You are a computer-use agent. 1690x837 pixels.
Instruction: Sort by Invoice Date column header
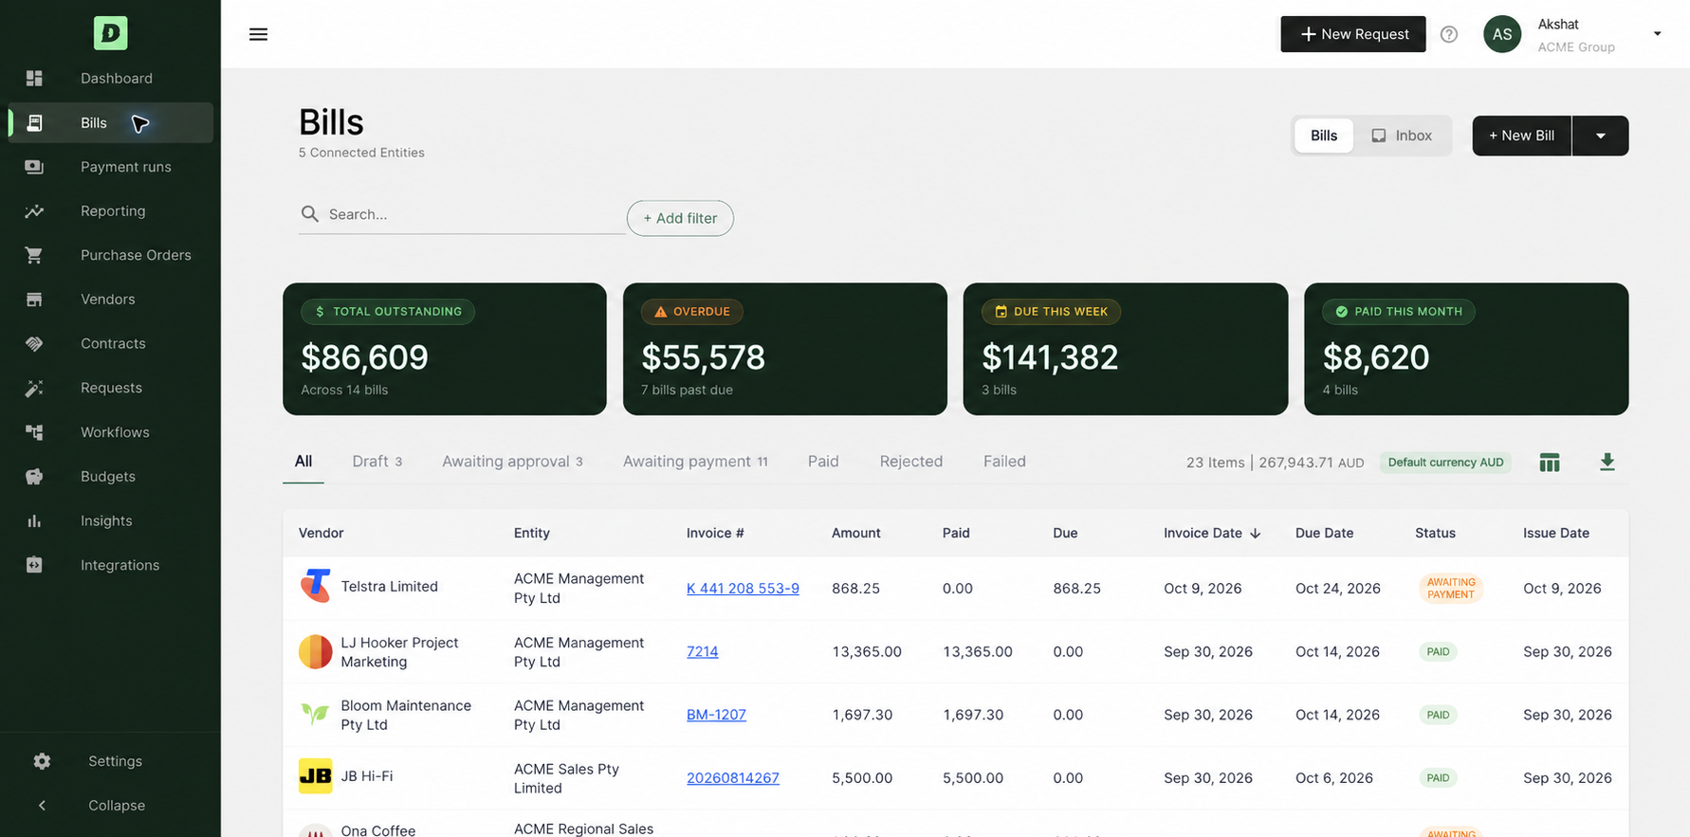[1212, 533]
